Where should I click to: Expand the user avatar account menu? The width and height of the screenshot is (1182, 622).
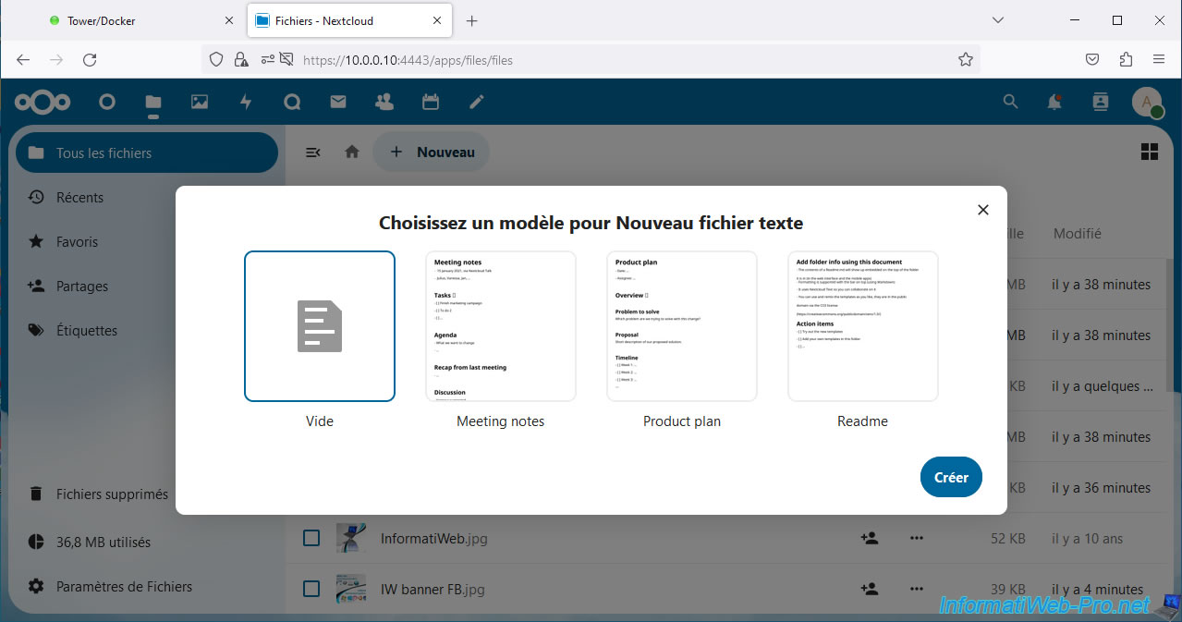click(1147, 103)
